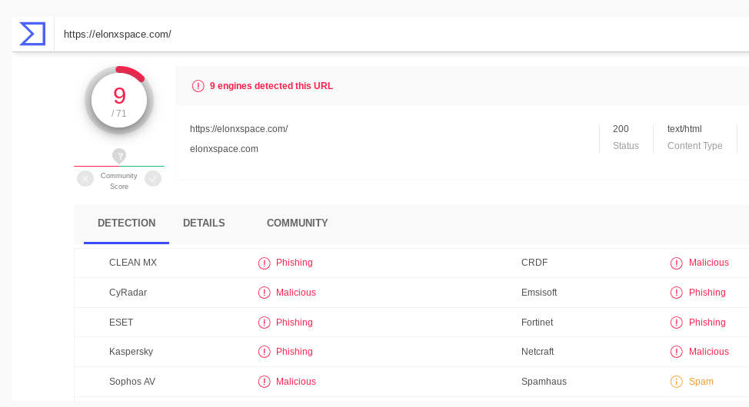
Task: Click the '9 engines detected this URL' text
Action: (x=271, y=86)
